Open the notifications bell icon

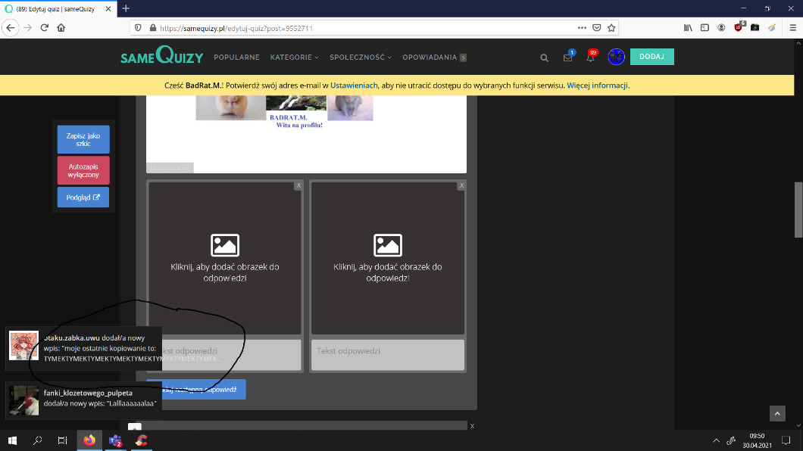590,58
